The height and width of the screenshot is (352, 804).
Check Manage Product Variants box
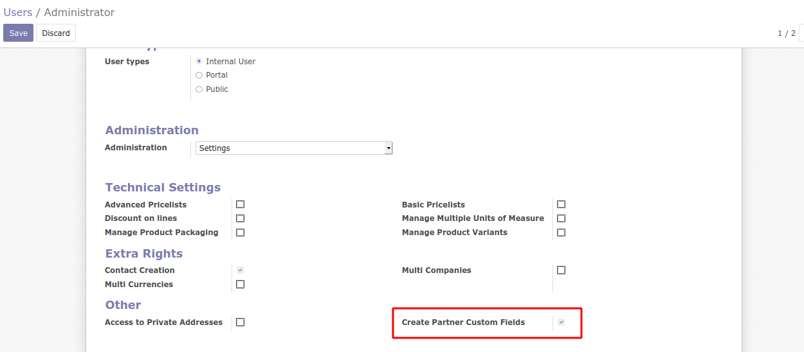pyautogui.click(x=561, y=233)
